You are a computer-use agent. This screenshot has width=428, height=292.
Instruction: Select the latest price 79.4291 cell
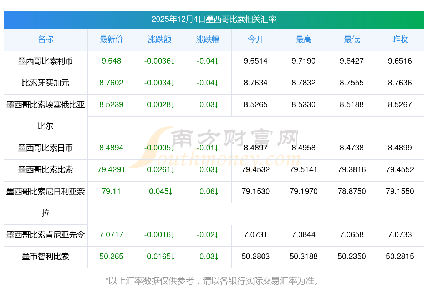click(111, 170)
